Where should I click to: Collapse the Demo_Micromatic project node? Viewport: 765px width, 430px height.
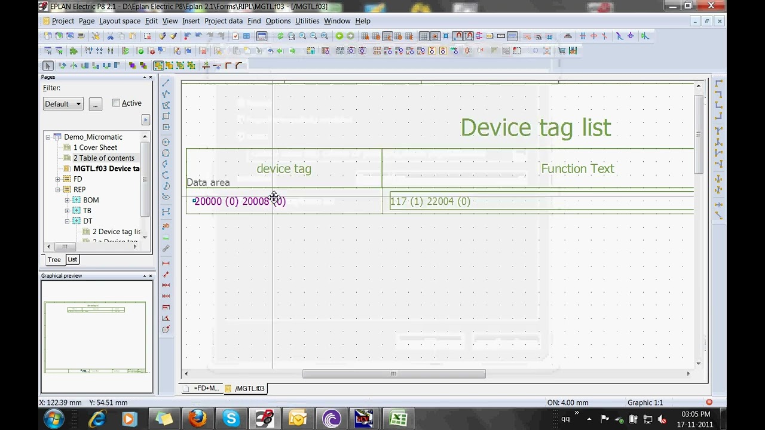[x=48, y=137]
